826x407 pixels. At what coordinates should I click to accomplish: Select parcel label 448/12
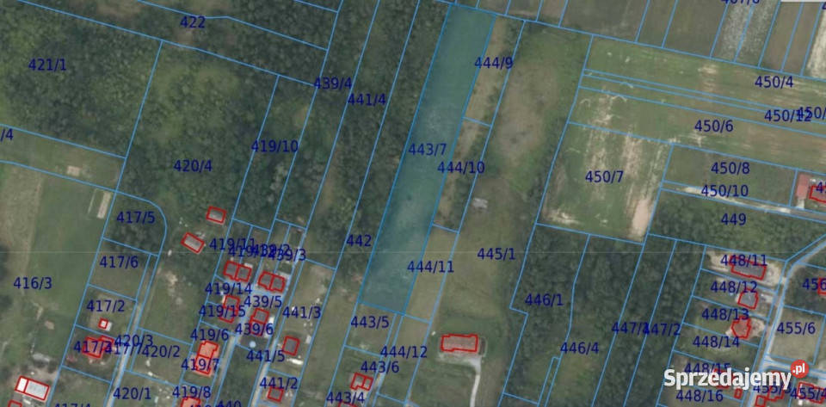(x=734, y=287)
